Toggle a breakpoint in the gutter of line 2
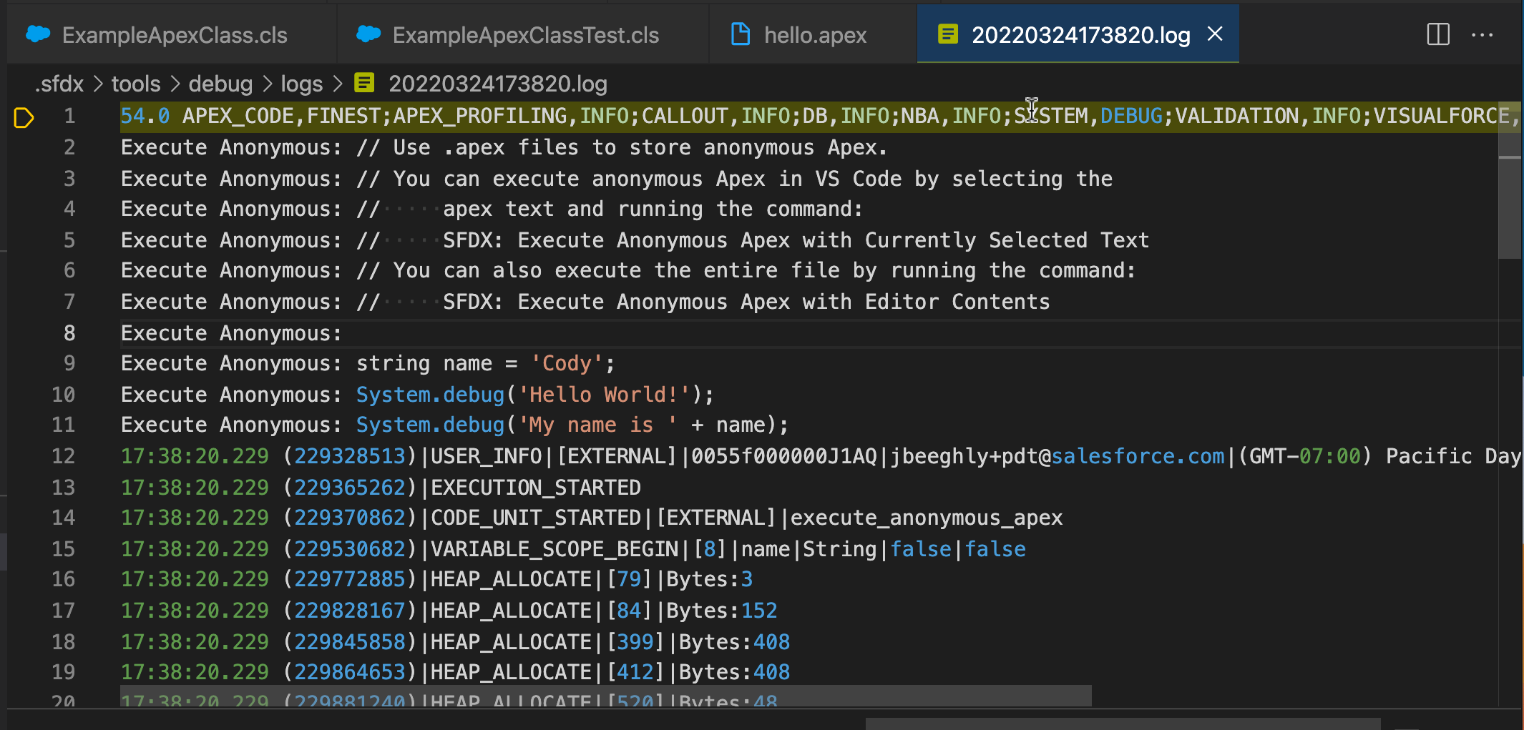 24,147
